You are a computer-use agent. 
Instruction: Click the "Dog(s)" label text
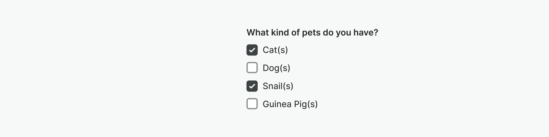click(x=276, y=68)
